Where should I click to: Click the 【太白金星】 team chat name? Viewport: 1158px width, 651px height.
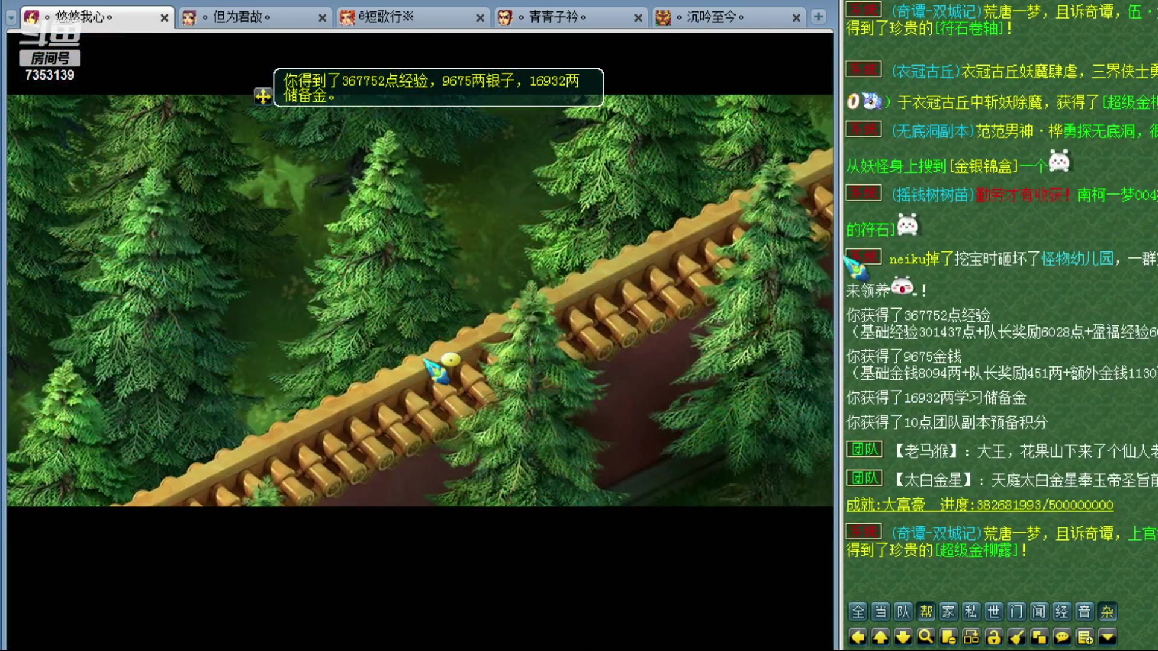click(934, 480)
